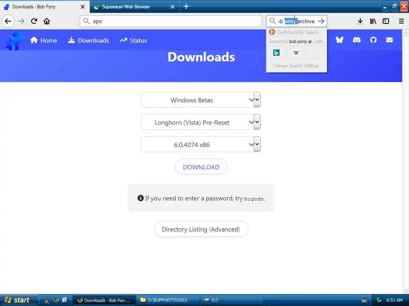Open the E:\ taskbar window

(232, 300)
